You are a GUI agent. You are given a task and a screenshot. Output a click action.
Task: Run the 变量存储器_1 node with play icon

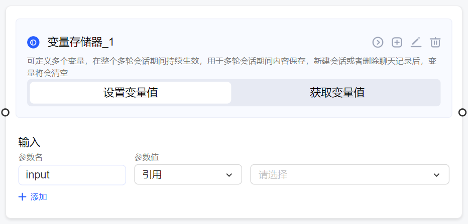378,42
